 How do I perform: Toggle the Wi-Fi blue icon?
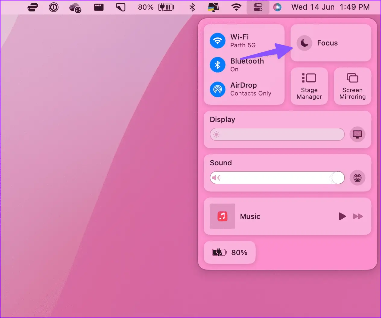point(218,41)
